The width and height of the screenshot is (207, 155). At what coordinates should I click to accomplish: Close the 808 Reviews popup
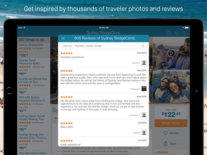(x=63, y=38)
